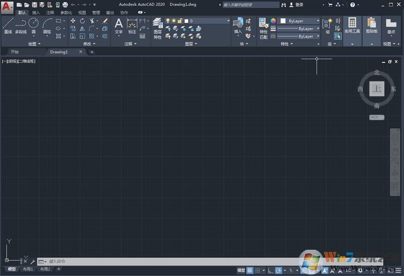The width and height of the screenshot is (404, 276).
Task: Select the Offset tool icon
Action: 105,36
